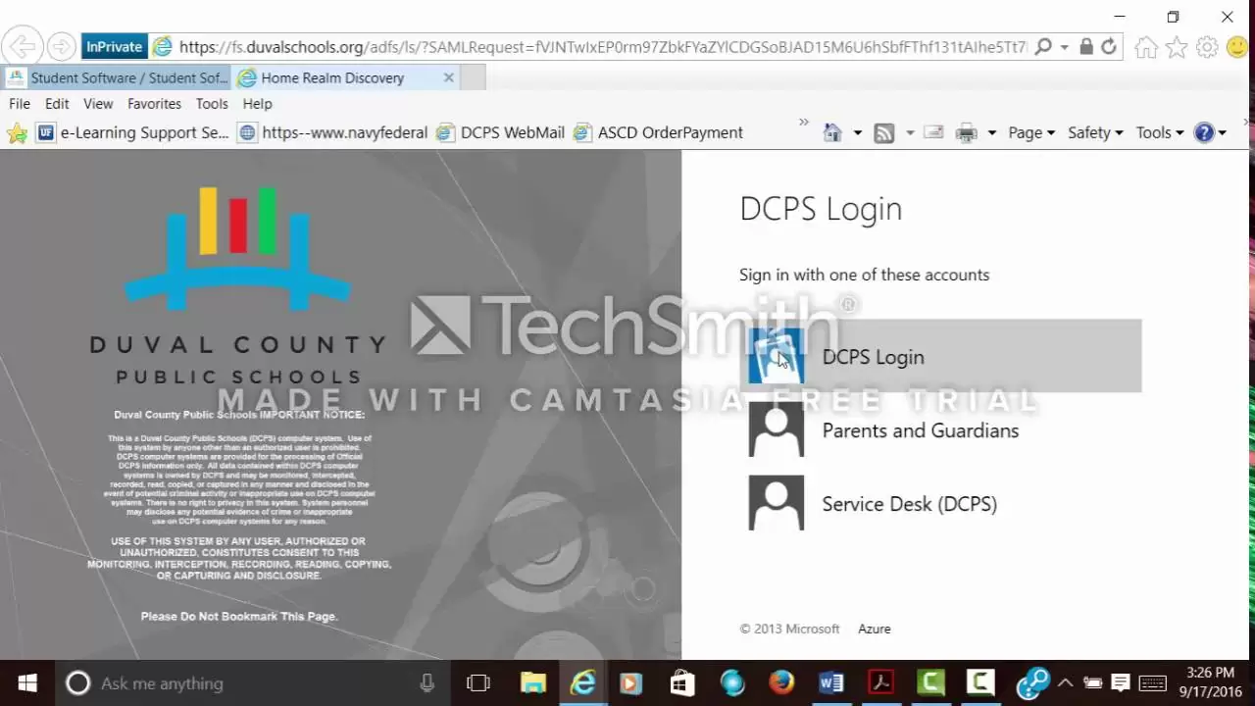Screen dimensions: 1255x706
Task: Show hidden system tray icons chevron
Action: tap(1066, 683)
